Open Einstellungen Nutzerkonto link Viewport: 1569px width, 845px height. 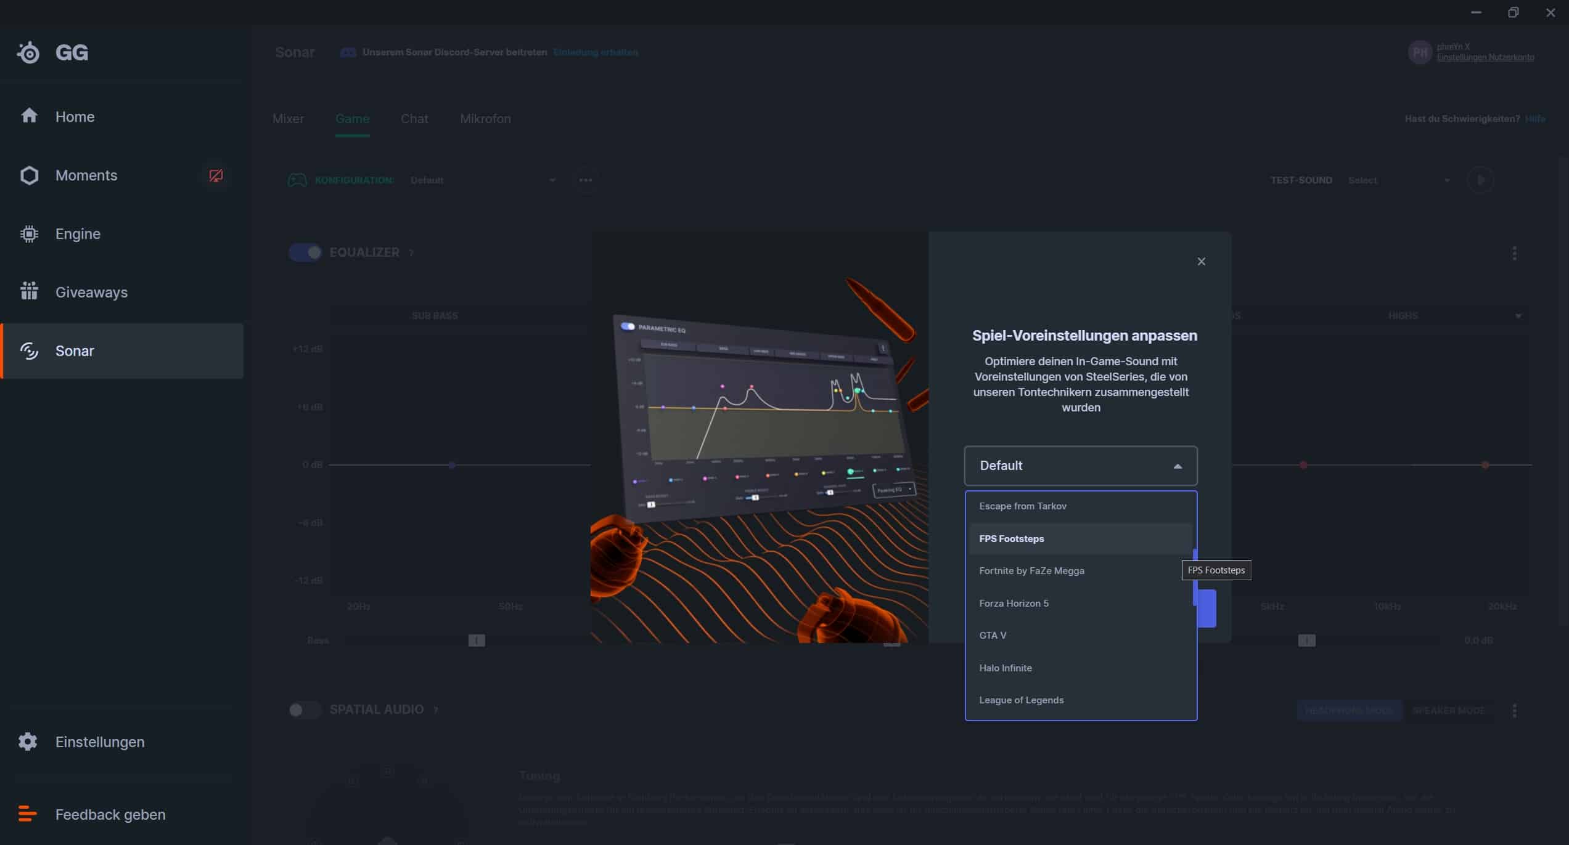pos(1485,58)
